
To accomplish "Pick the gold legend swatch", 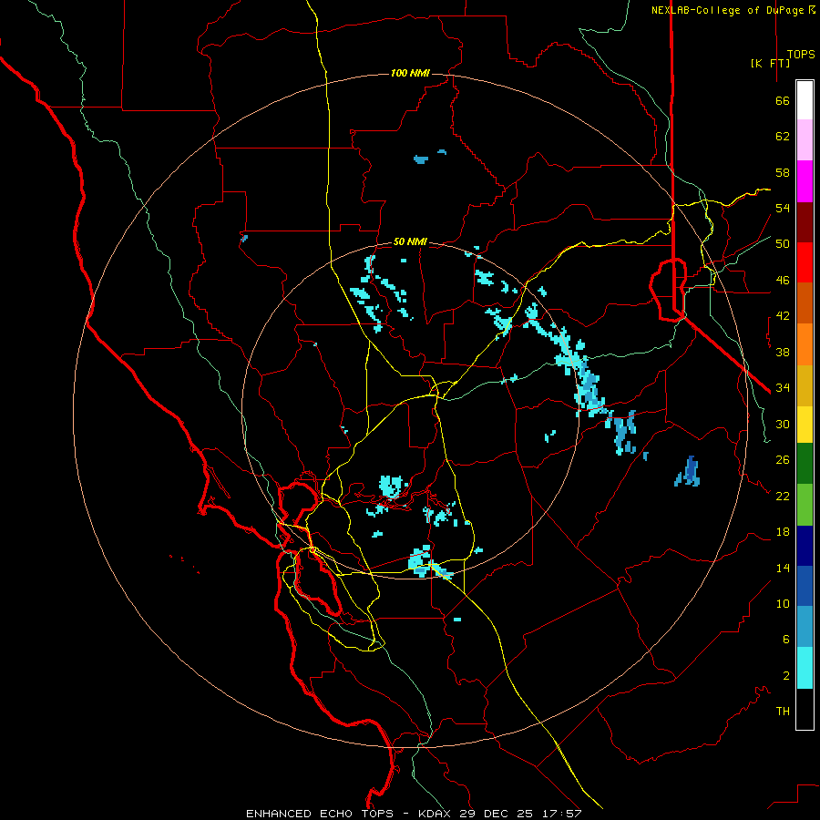I will click(805, 385).
